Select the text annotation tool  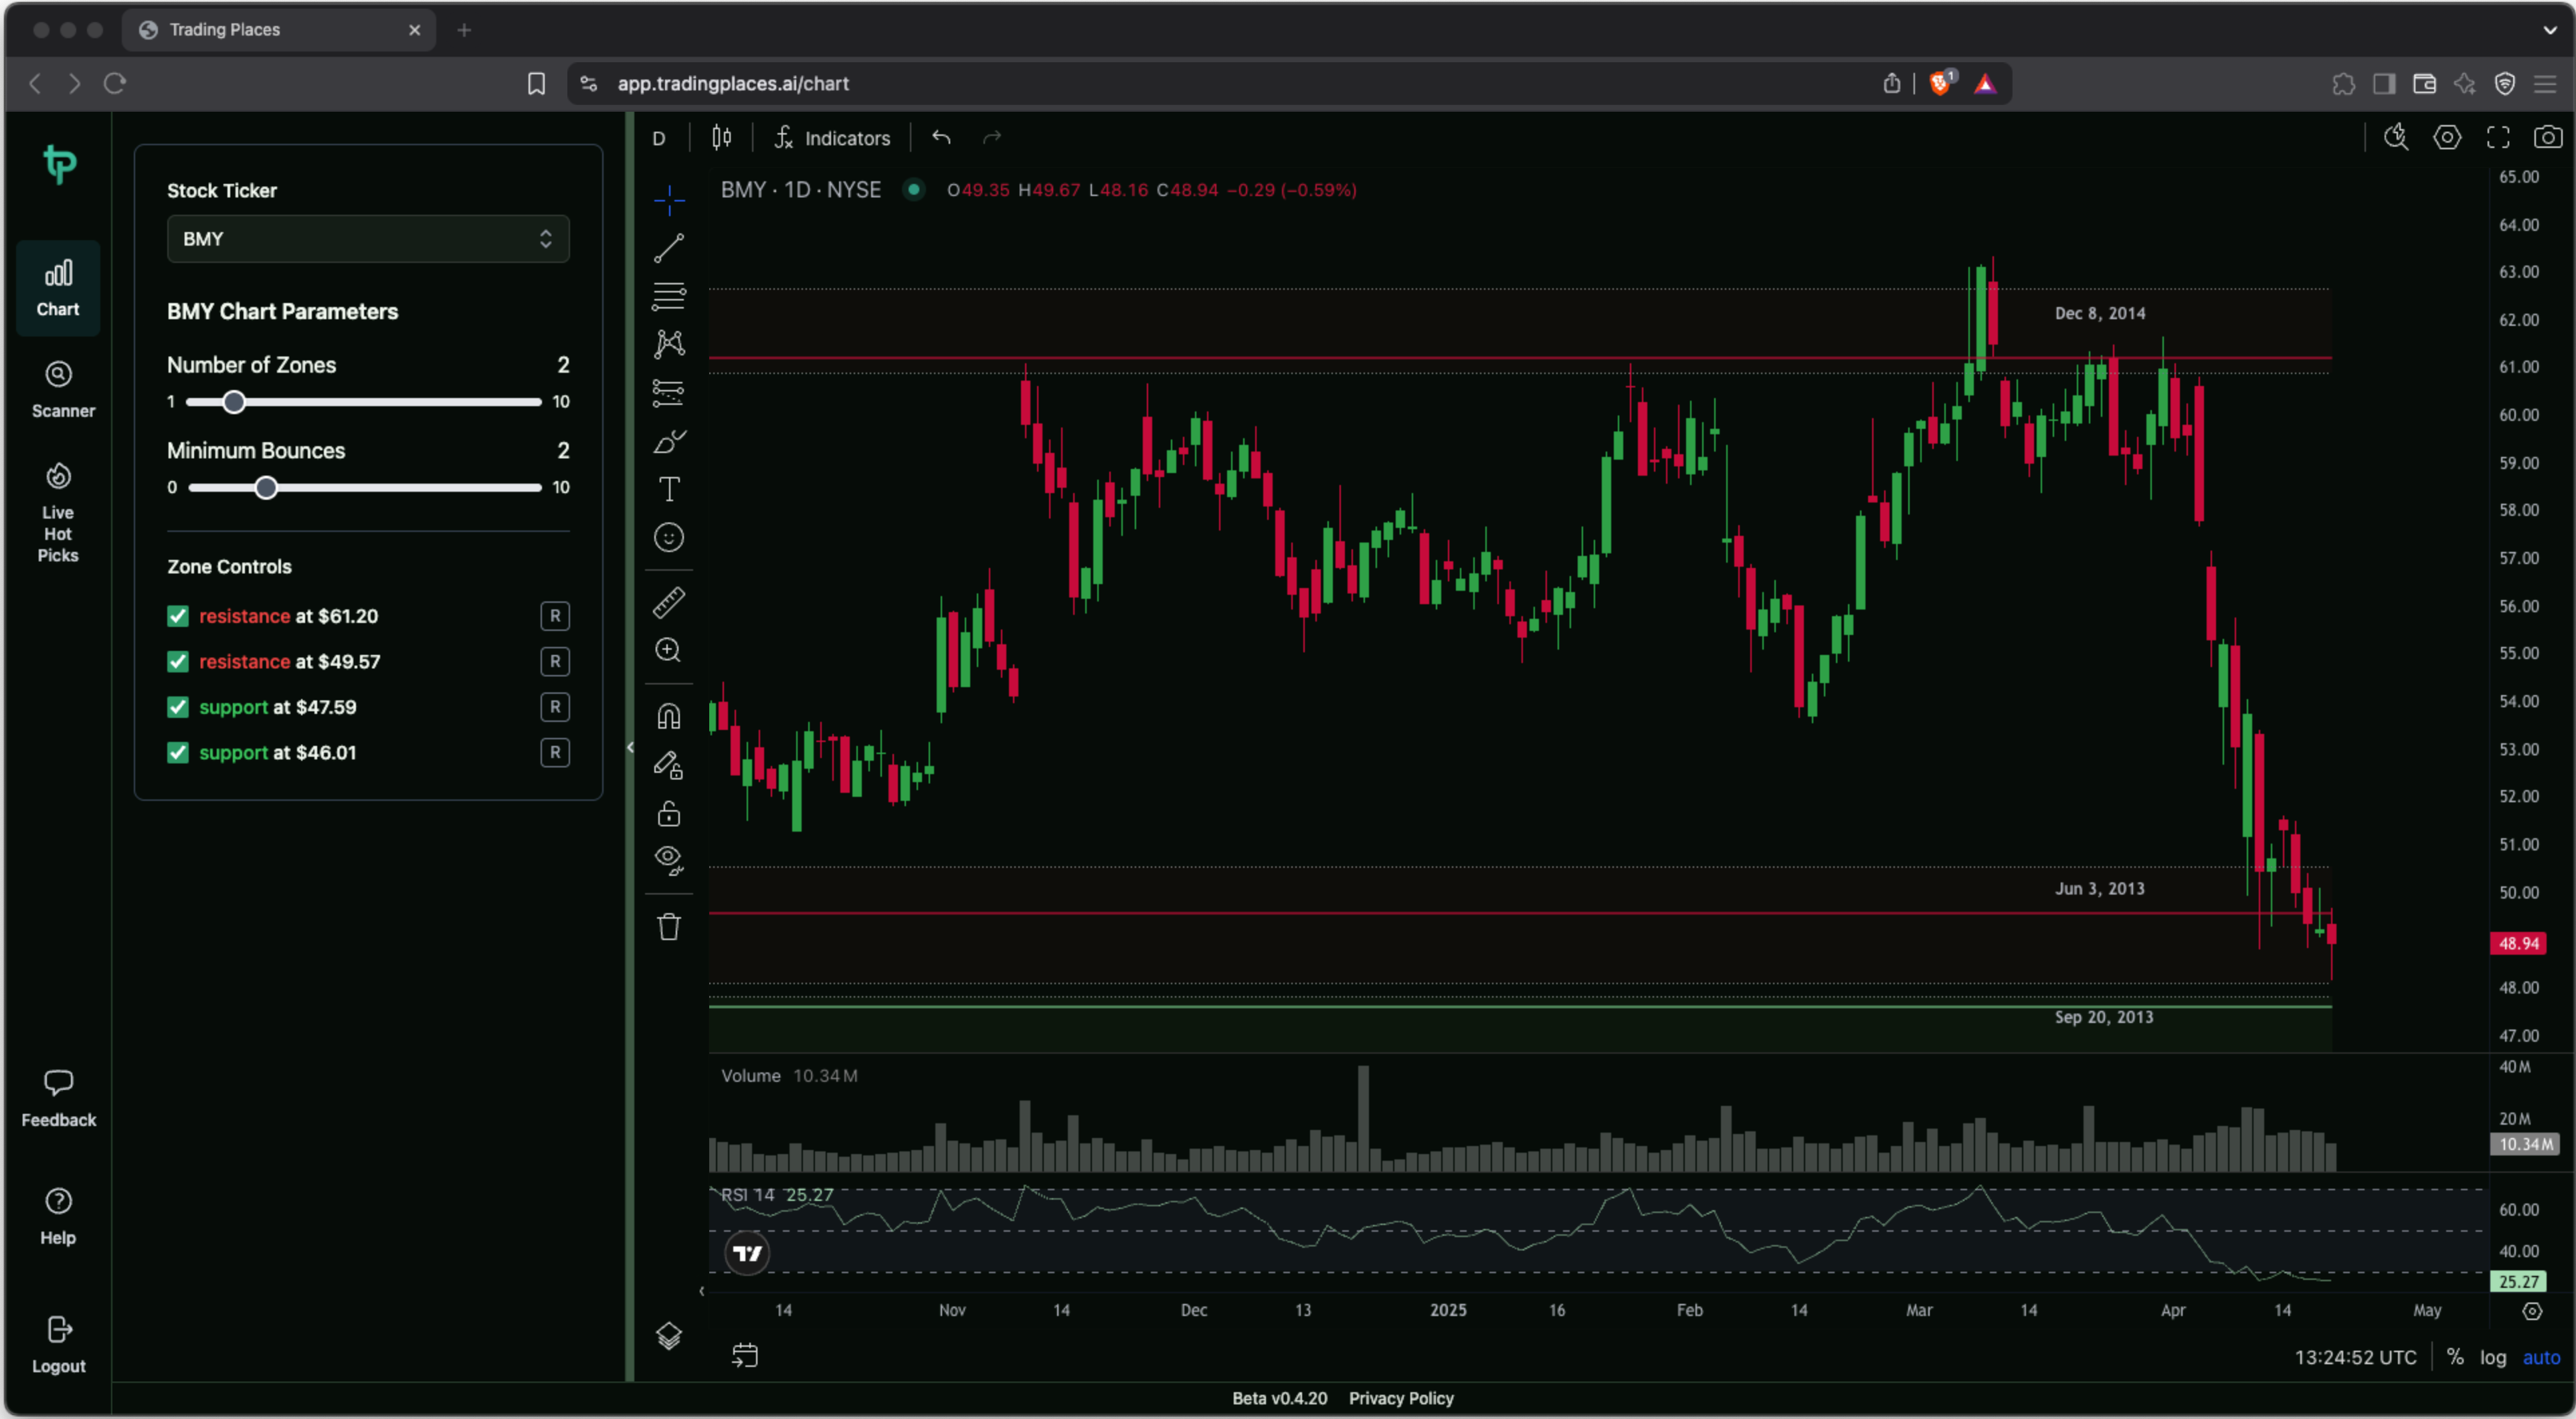tap(668, 489)
